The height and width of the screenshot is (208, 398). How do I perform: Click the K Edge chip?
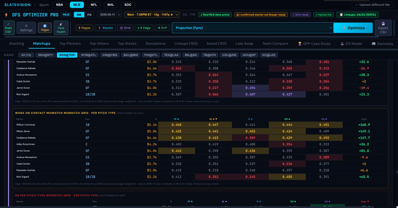coord(144,28)
